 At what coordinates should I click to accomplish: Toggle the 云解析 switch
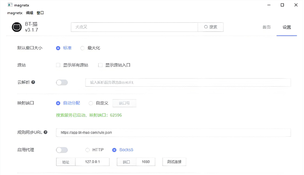pos(62,82)
